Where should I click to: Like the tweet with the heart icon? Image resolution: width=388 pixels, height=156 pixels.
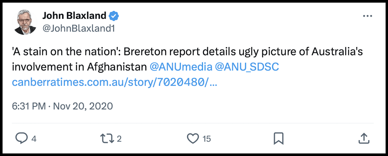point(193,139)
